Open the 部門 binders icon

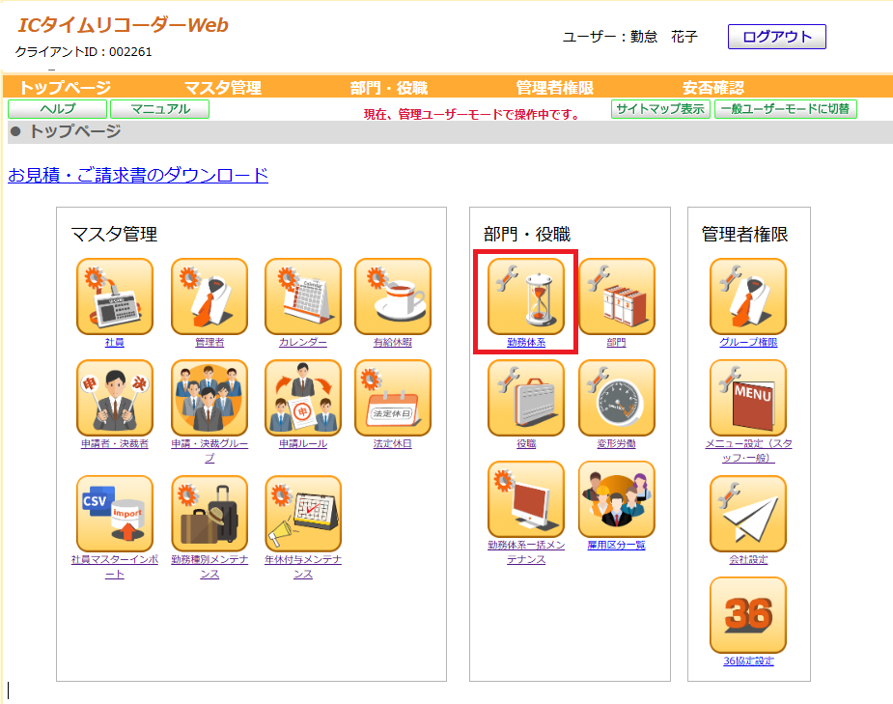617,296
